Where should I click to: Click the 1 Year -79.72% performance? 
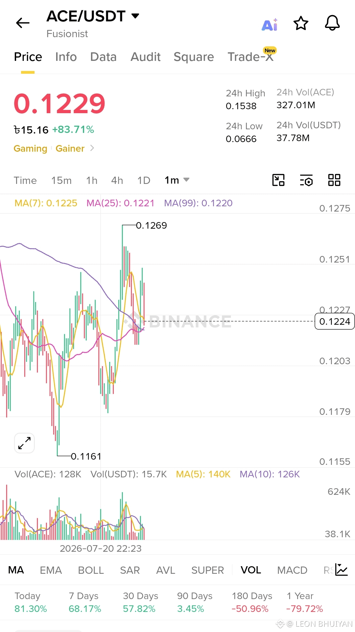click(x=304, y=602)
